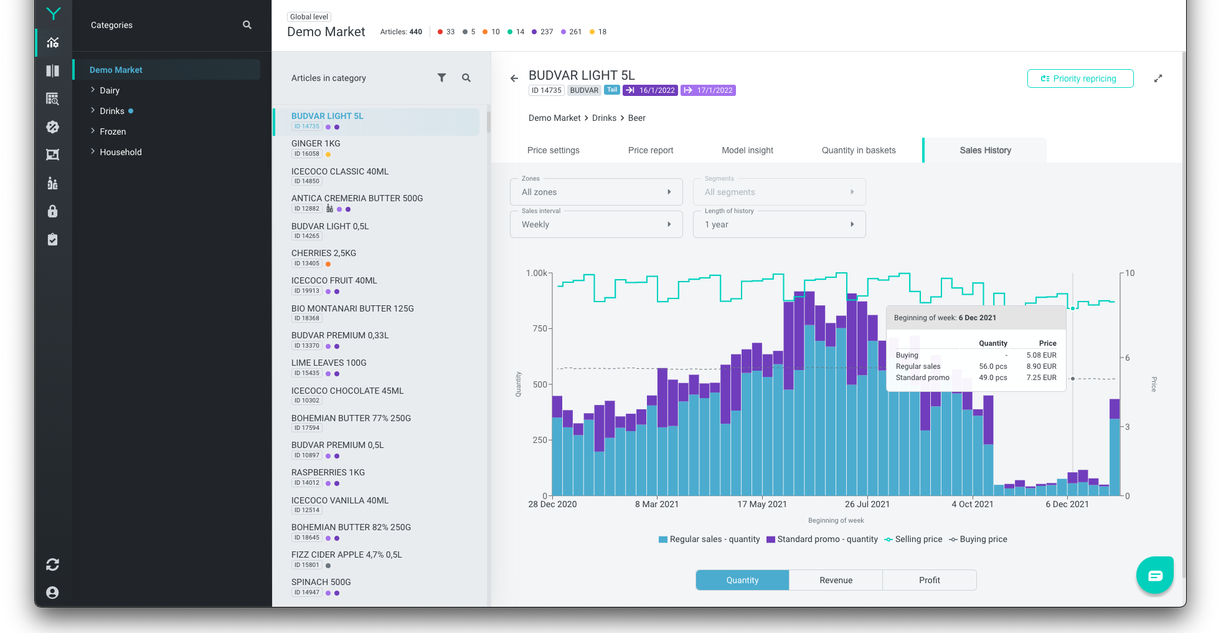Expand the Frozen category
Image resolution: width=1221 pixels, height=633 pixels.
pos(93,131)
